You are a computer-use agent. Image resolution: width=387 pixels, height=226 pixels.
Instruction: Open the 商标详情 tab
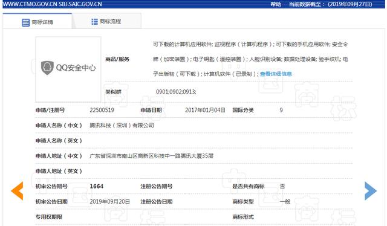point(37,22)
